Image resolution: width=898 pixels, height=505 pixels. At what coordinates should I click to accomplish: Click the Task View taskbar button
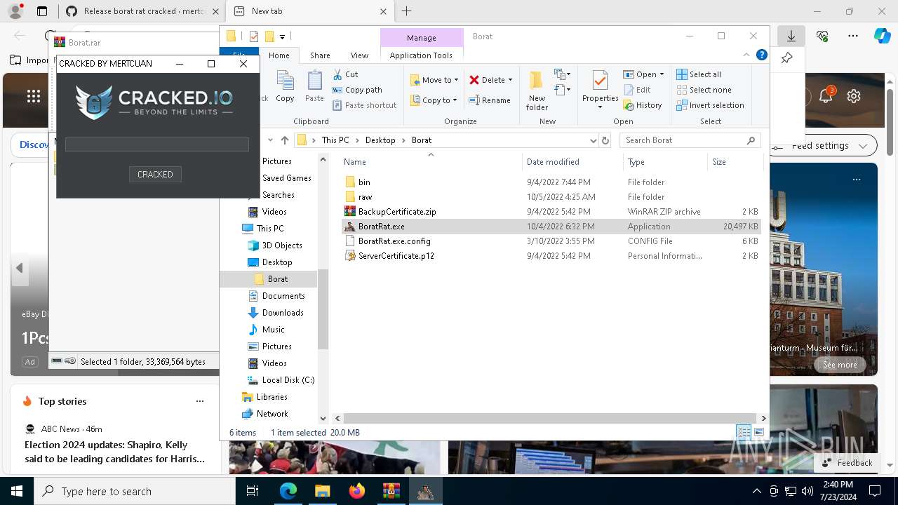click(253, 491)
